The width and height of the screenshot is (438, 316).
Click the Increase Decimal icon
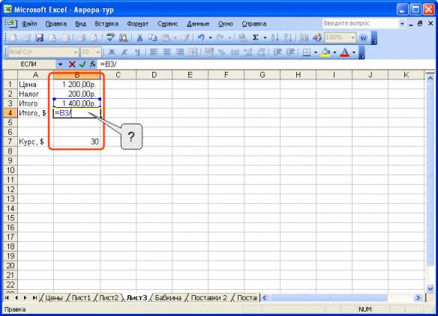tap(247, 52)
